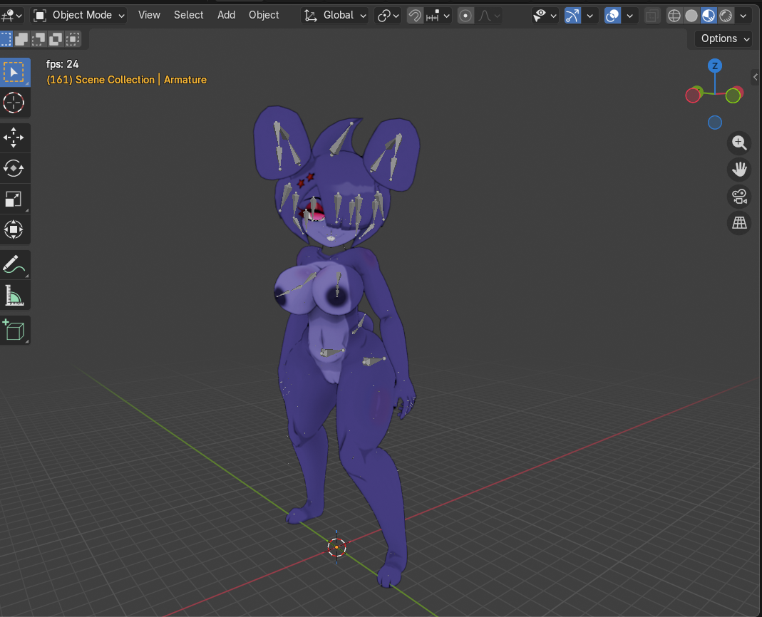The image size is (762, 617).
Task: Switch perspective/orthographic grid icon
Action: tap(739, 223)
